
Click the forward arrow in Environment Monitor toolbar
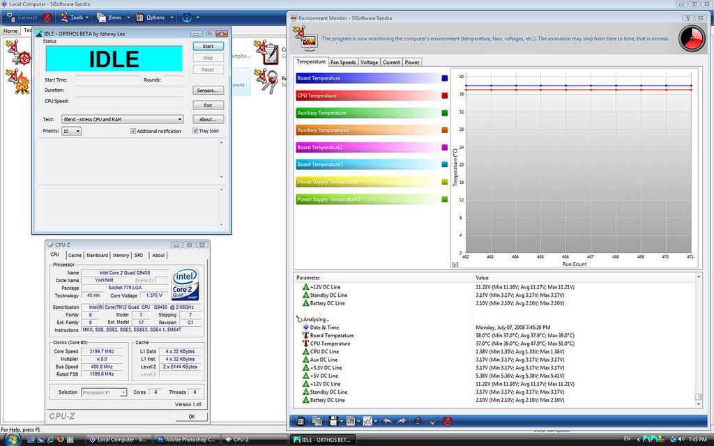[401, 421]
